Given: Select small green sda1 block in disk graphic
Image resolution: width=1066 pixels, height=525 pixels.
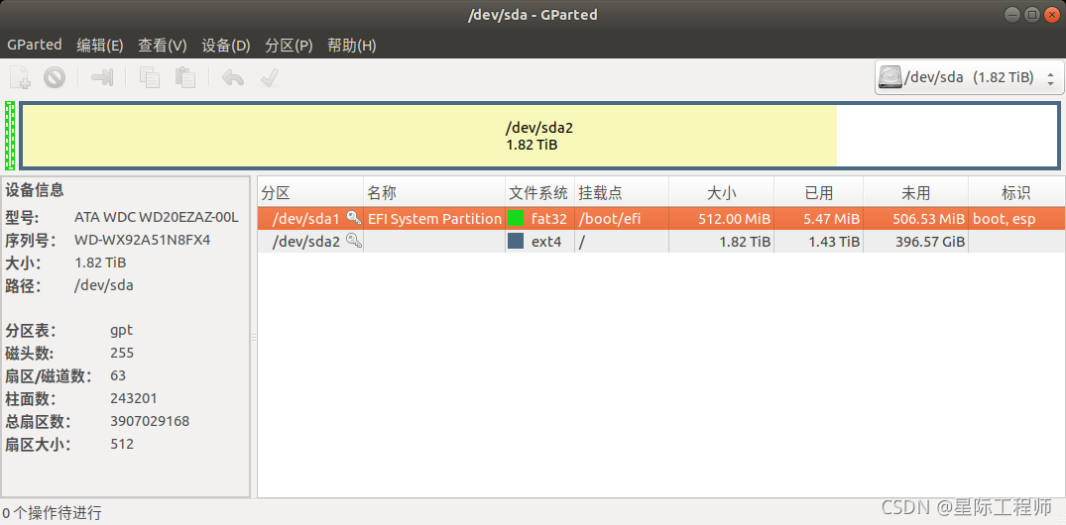Looking at the screenshot, I should [10, 135].
